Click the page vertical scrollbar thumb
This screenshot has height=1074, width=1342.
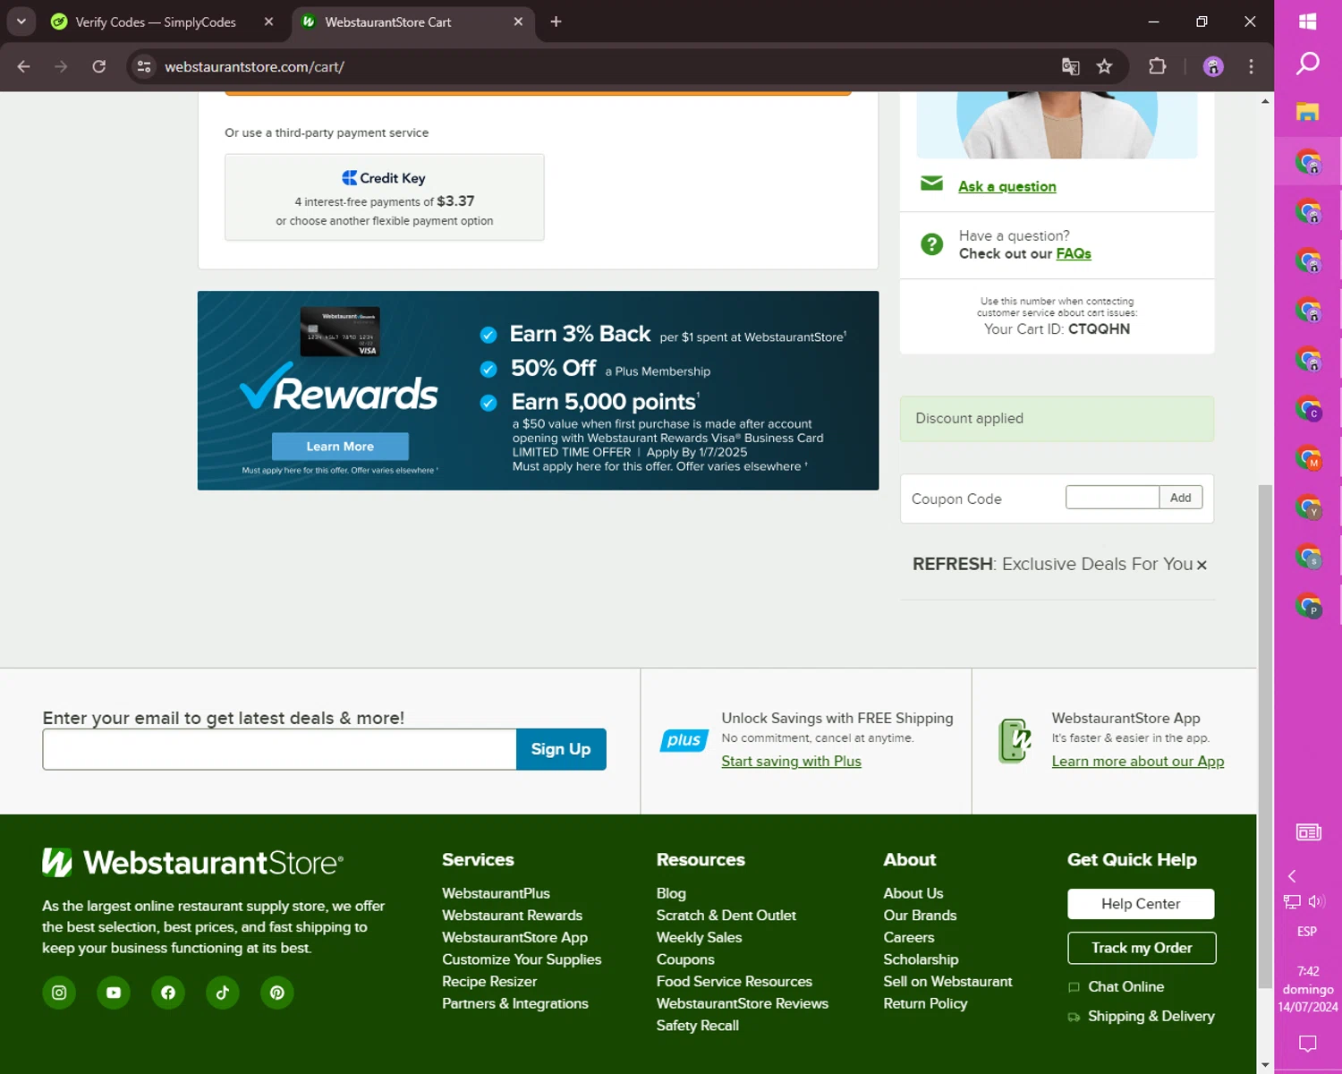tap(1265, 736)
